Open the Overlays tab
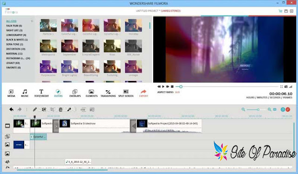This screenshot has width=298, height=174. 75,93
